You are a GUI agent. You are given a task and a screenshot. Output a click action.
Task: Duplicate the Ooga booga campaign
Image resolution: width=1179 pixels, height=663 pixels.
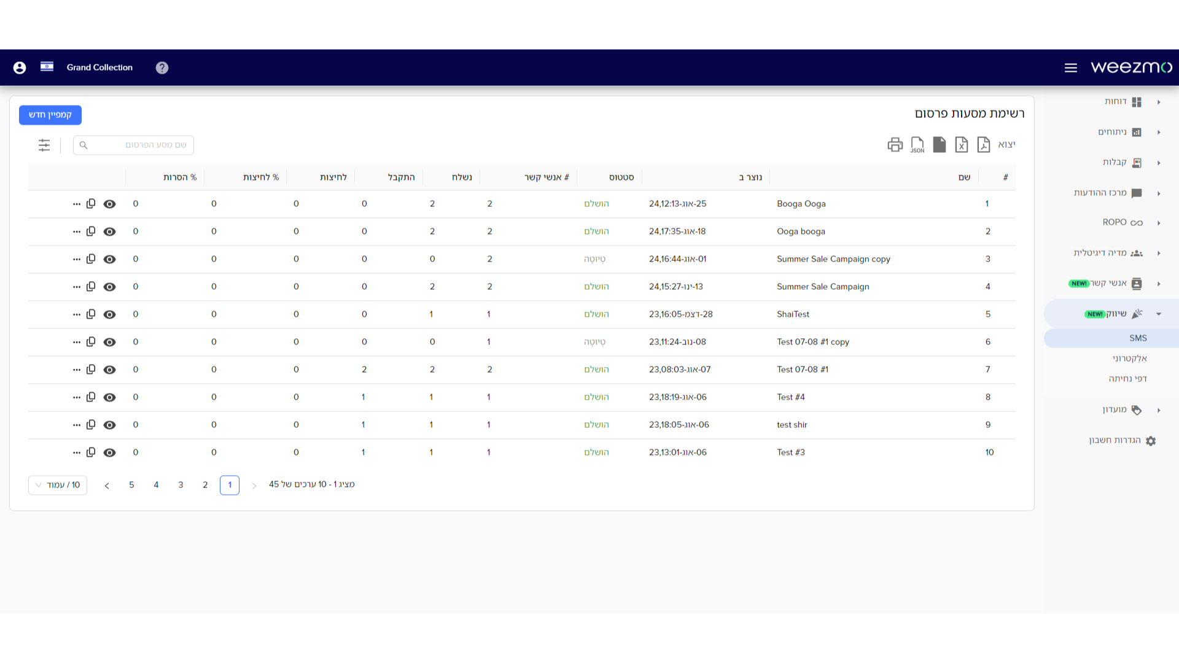[91, 231]
